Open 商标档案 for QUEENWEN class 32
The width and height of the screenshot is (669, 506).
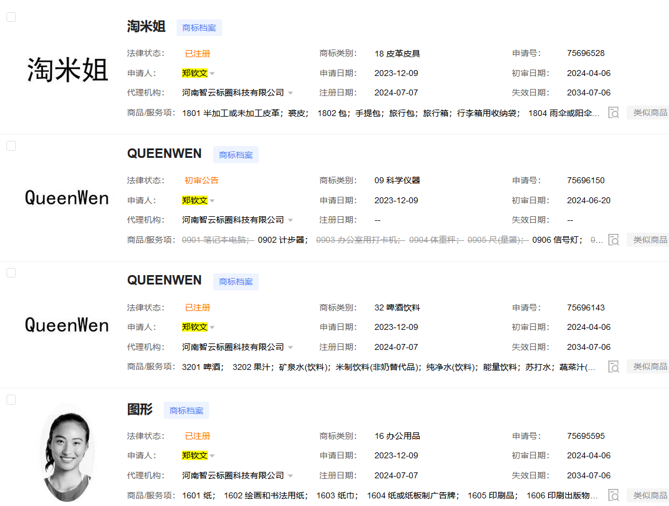click(236, 282)
